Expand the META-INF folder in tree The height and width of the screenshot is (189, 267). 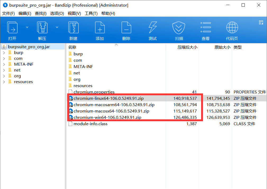[4, 64]
